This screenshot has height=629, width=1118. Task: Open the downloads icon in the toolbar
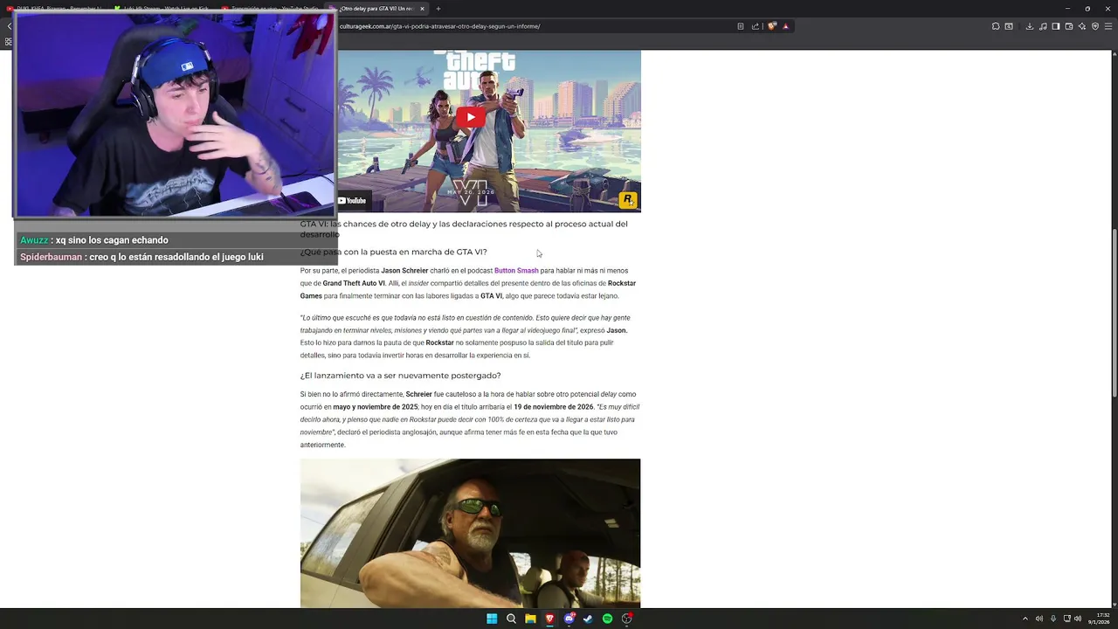1030,26
